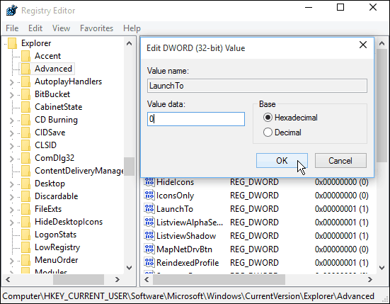The height and width of the screenshot is (304, 390).
Task: Select the CLSID folder icon
Action: click(x=25, y=145)
